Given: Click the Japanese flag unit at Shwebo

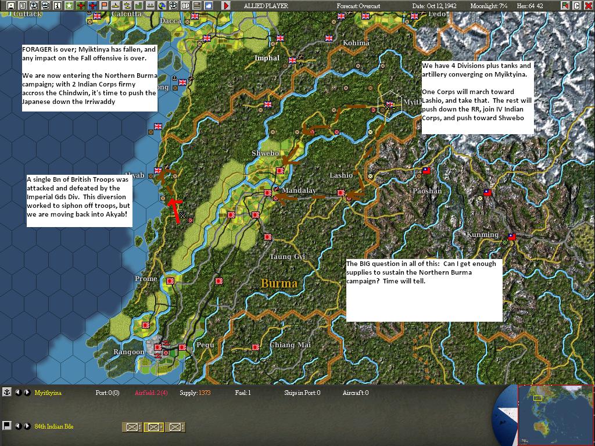Looking at the screenshot, I should click(x=280, y=171).
